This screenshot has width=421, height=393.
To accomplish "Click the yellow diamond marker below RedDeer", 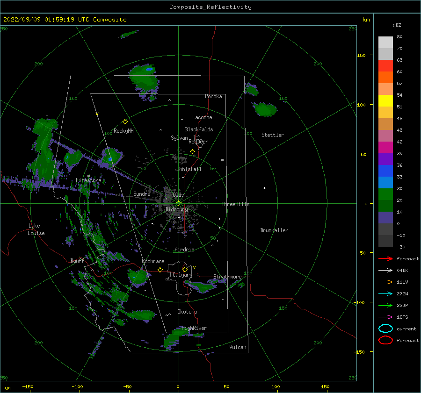I will click(x=192, y=152).
